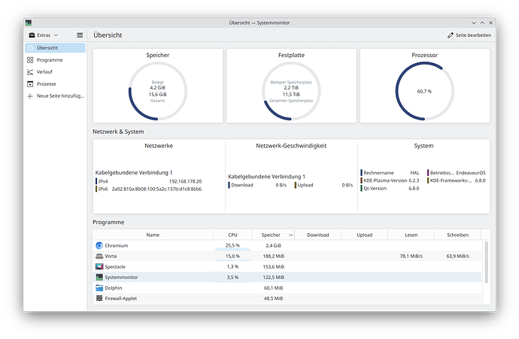Open the Verlauf page
The image size is (519, 339).
[x=55, y=71]
